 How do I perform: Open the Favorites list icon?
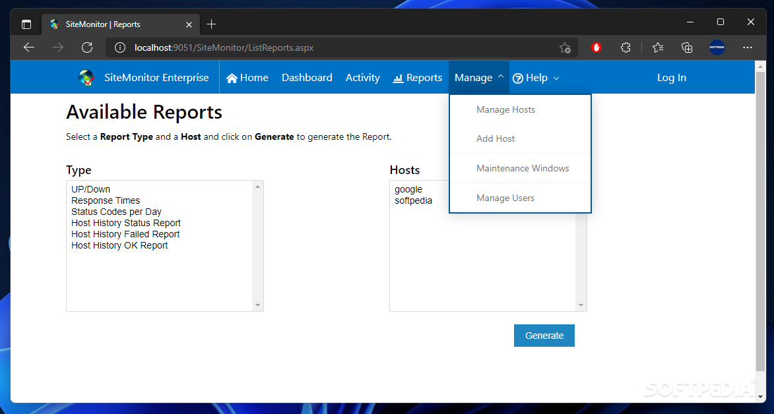[657, 48]
